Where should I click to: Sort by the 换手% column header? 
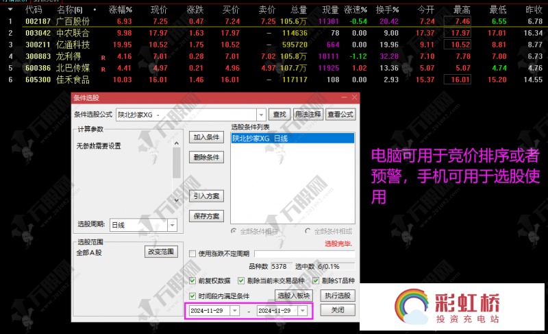click(x=386, y=10)
